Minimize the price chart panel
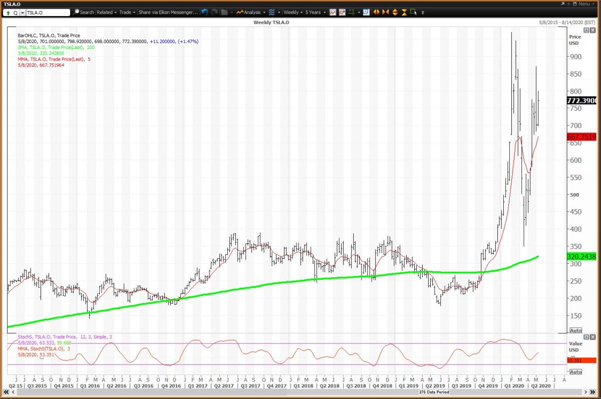Screen dimensions: 601x399 586,30
